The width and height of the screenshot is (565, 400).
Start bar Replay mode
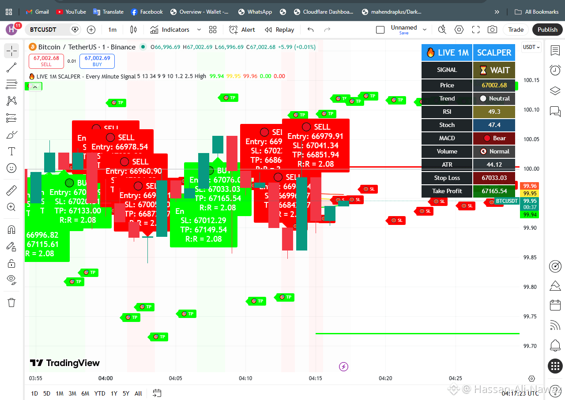point(279,30)
